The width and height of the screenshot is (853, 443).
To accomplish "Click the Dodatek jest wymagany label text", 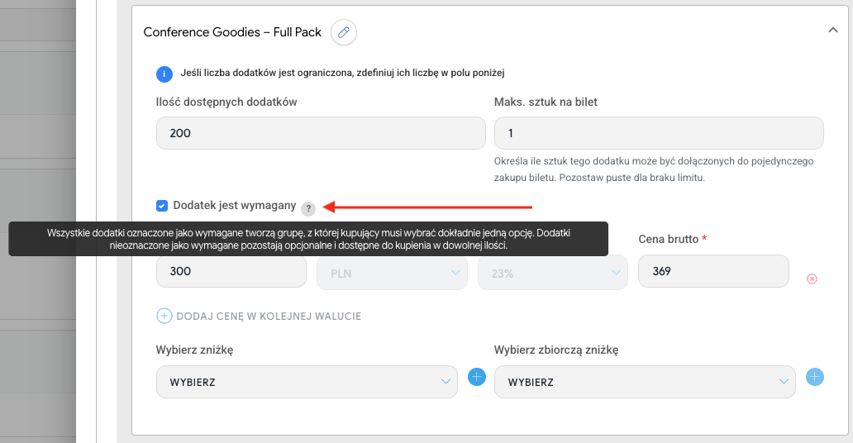I will click(234, 205).
